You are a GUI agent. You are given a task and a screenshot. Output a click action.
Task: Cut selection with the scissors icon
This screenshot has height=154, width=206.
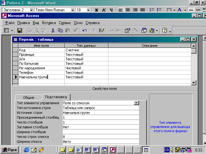(53, 30)
